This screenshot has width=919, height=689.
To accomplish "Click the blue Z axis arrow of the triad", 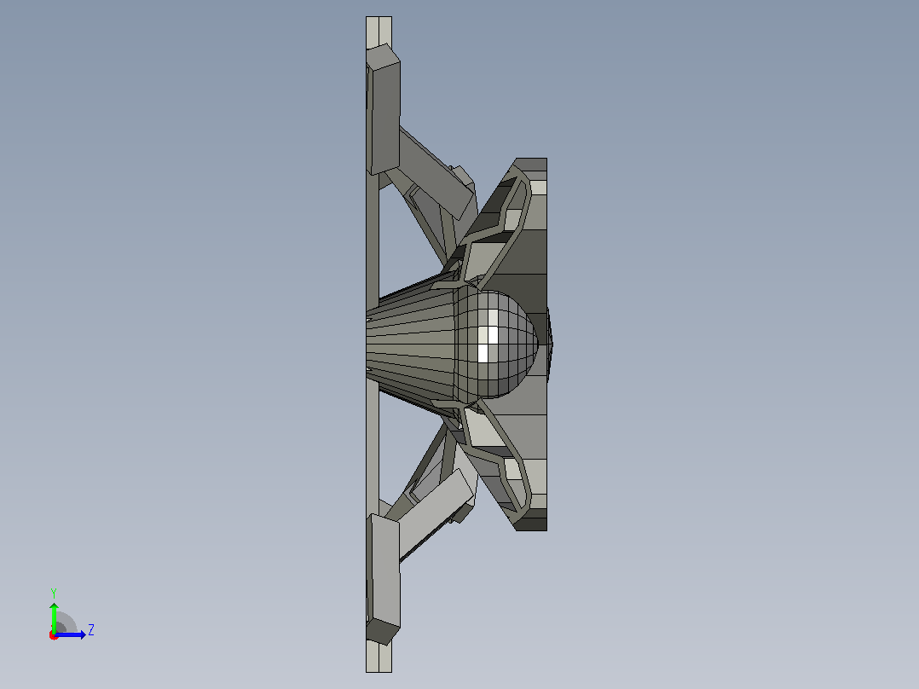I will pyautogui.click(x=70, y=634).
